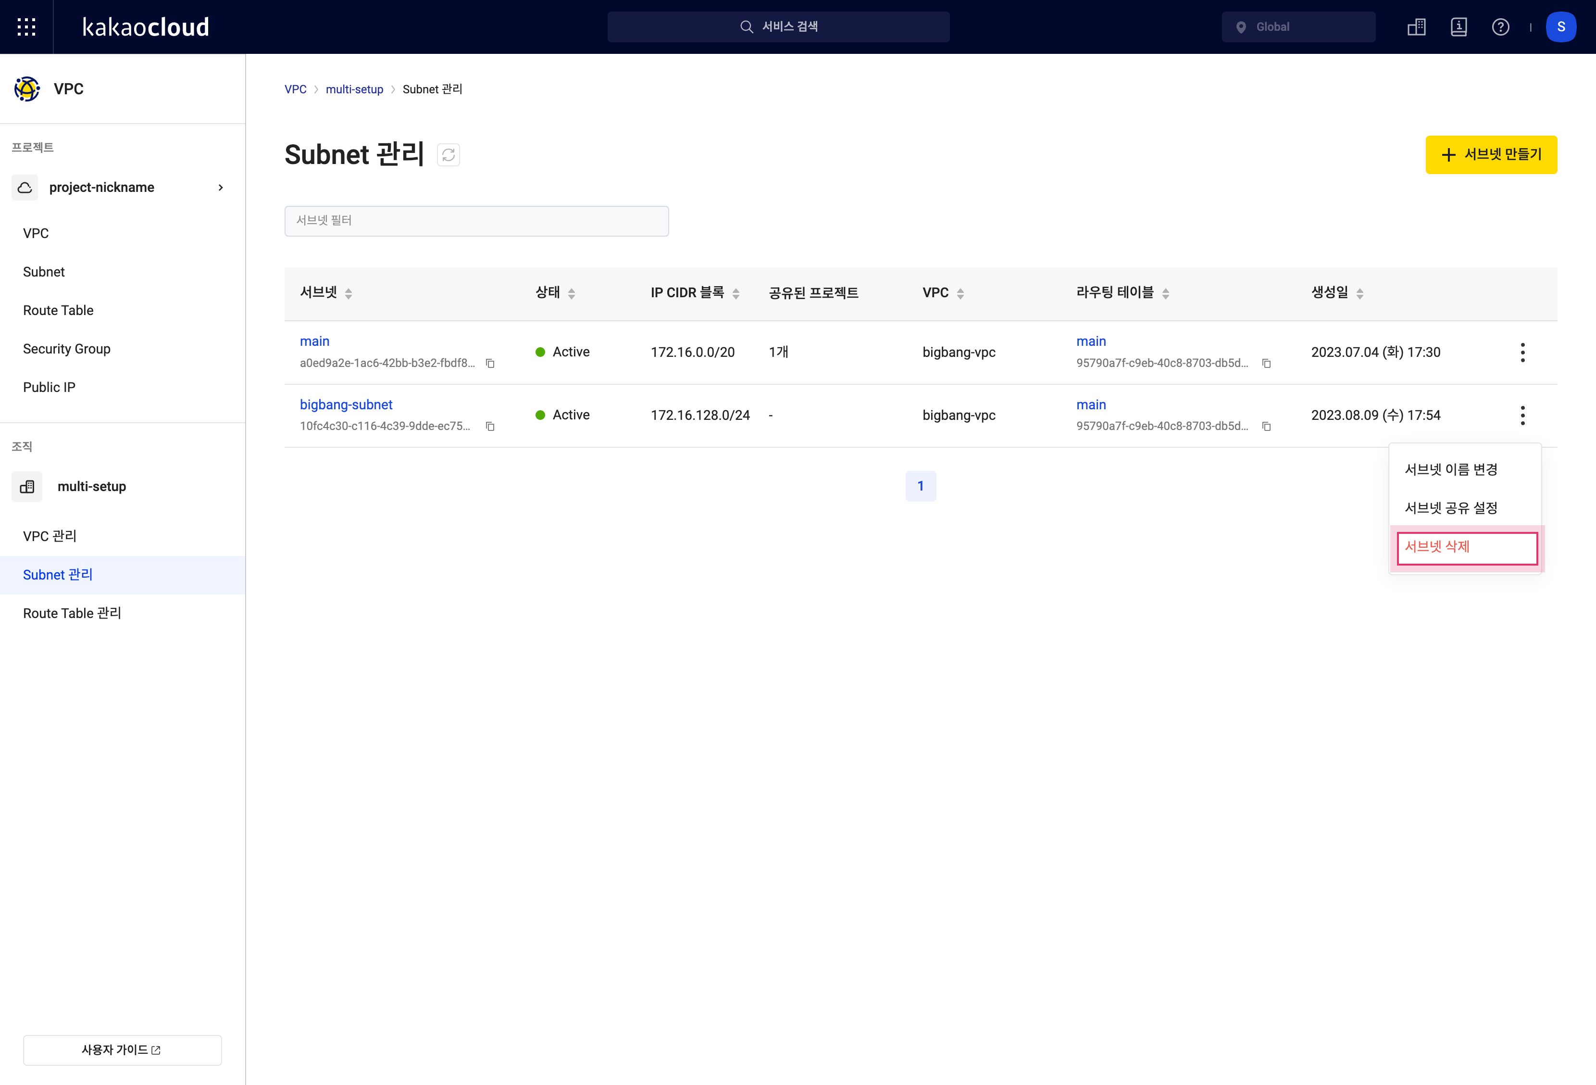Open the main subnet link
The width and height of the screenshot is (1596, 1085).
pos(314,341)
